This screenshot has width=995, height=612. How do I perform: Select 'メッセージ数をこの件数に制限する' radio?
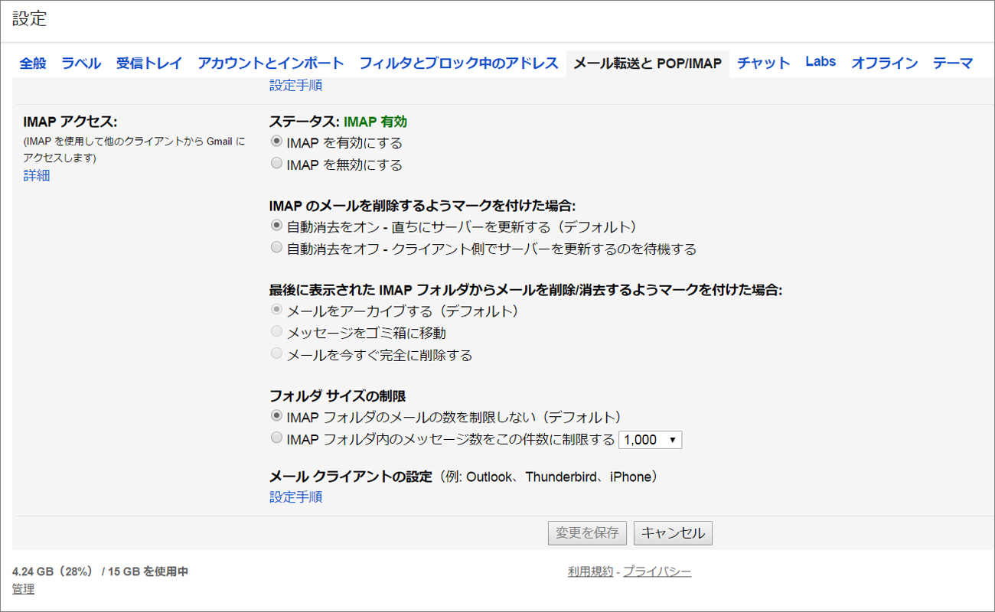[276, 438]
